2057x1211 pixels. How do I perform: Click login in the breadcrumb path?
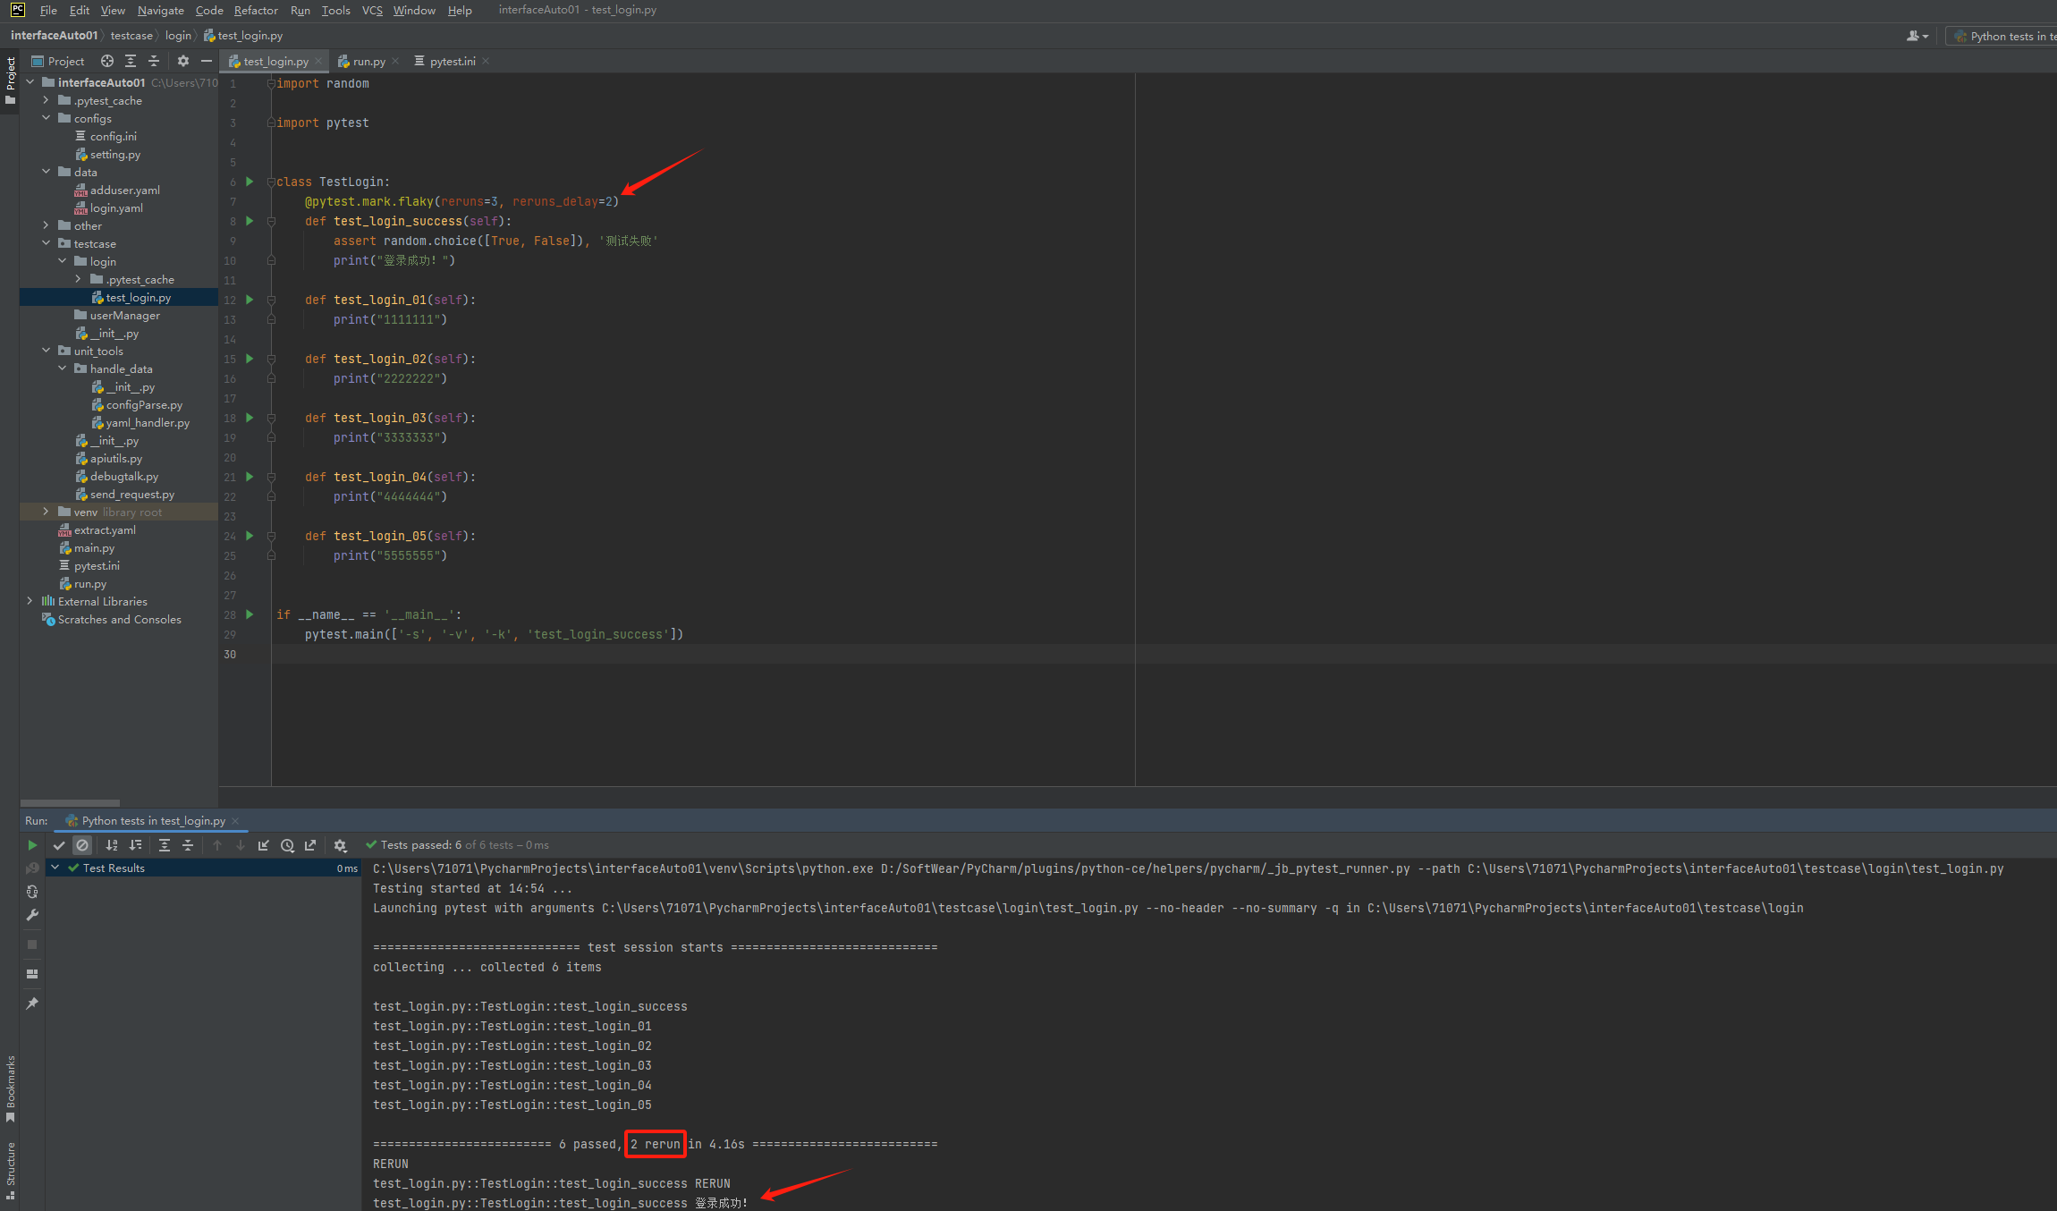[x=178, y=36]
